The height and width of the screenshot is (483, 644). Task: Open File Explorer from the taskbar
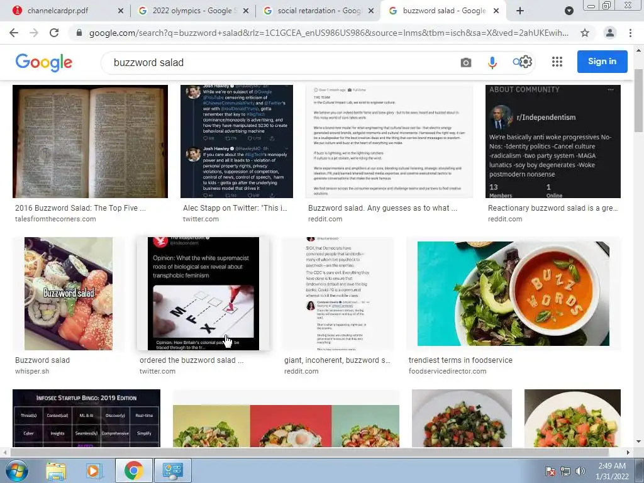[56, 470]
